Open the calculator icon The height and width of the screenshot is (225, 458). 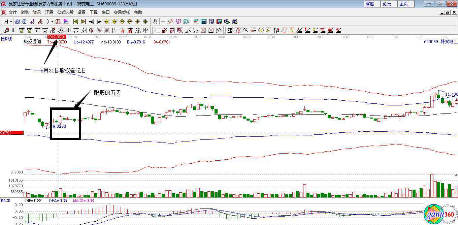[204, 22]
